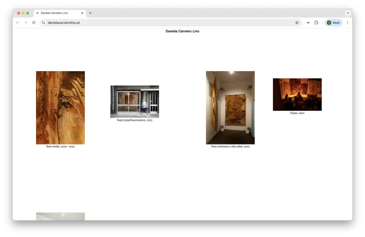
Task: Bookmark this page with the star icon
Action: [297, 22]
